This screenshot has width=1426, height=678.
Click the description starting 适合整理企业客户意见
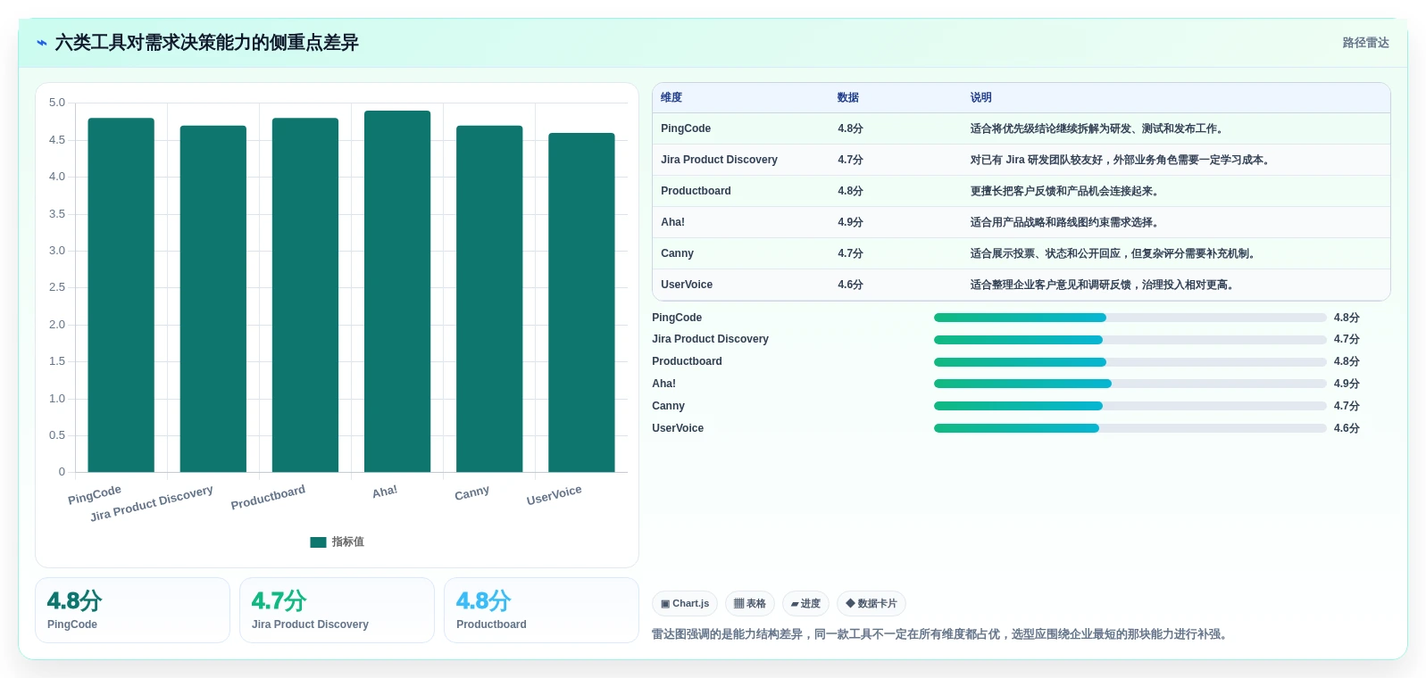coord(1102,285)
